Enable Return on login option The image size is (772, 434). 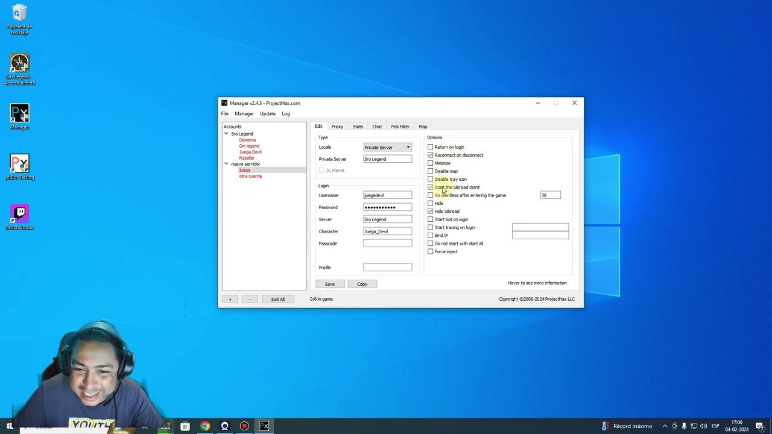click(430, 147)
